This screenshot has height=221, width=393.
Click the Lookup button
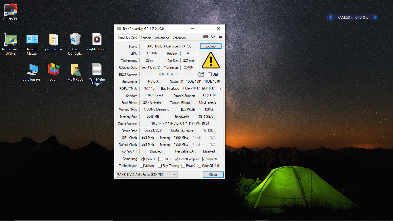coord(211,46)
